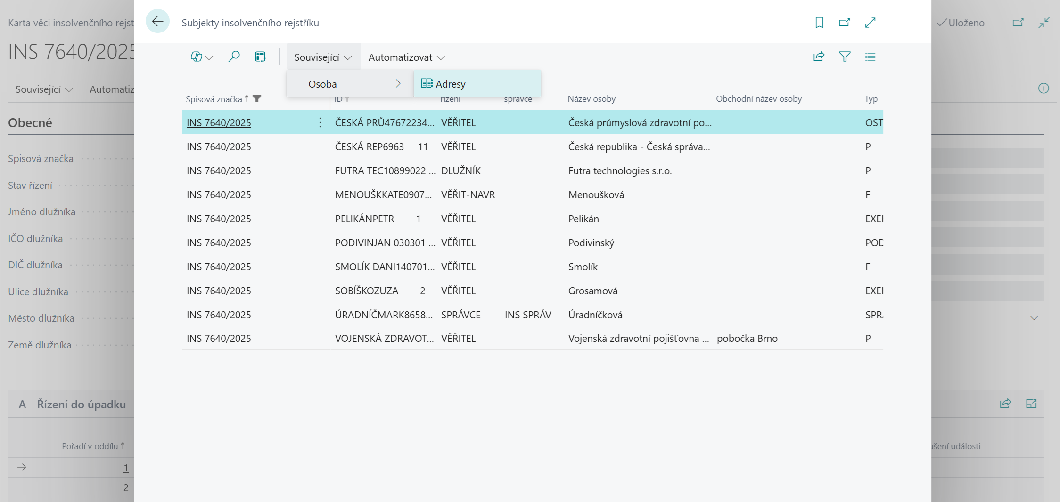Expand the page to full width
1060x502 pixels.
[x=870, y=23]
